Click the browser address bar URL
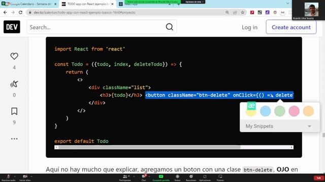 85,12
